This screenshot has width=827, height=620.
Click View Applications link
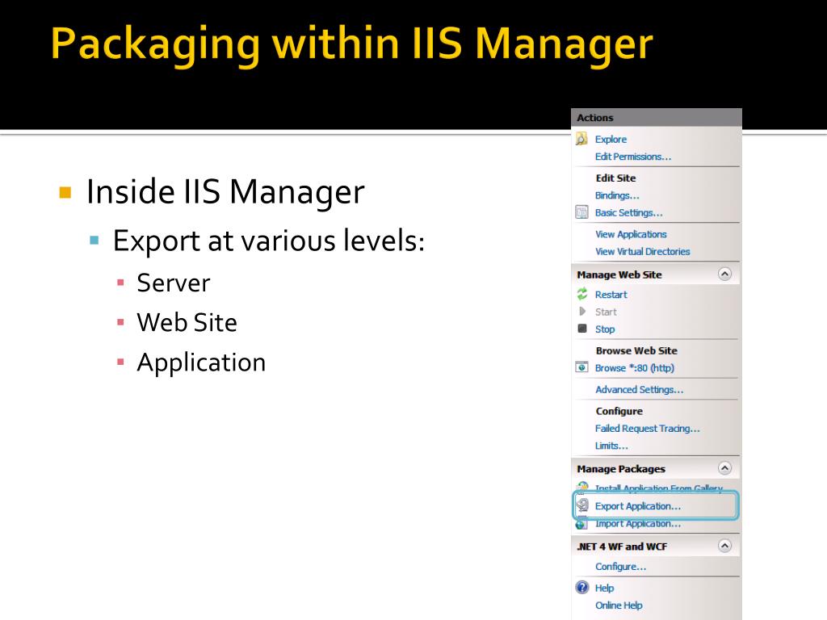pos(631,234)
